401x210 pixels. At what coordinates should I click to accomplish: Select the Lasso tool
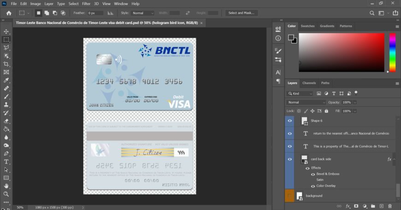(6, 48)
